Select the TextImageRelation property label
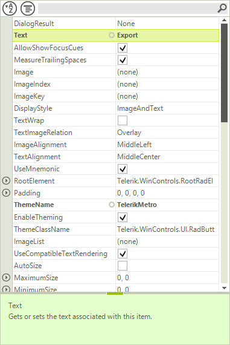Viewport: 230px width, 345px height. [43, 133]
